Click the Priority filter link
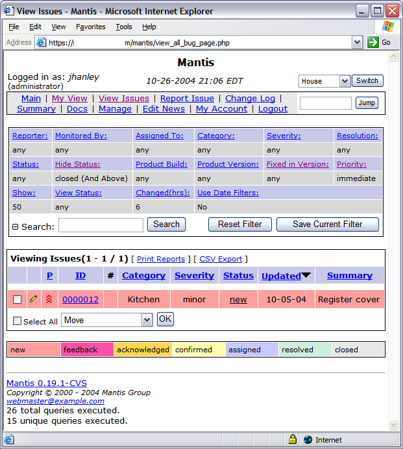This screenshot has height=449, width=403. pyautogui.click(x=352, y=164)
